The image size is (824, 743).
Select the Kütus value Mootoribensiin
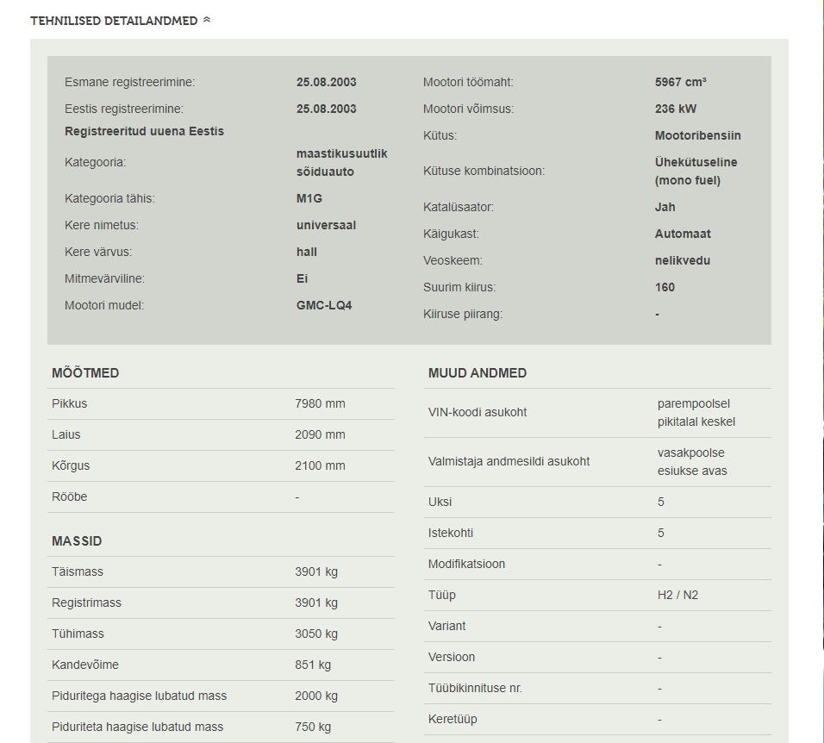(x=697, y=135)
